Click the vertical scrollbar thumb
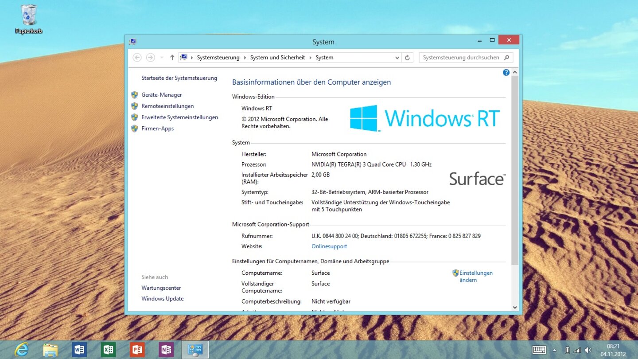Image resolution: width=638 pixels, height=359 pixels. (x=514, y=171)
